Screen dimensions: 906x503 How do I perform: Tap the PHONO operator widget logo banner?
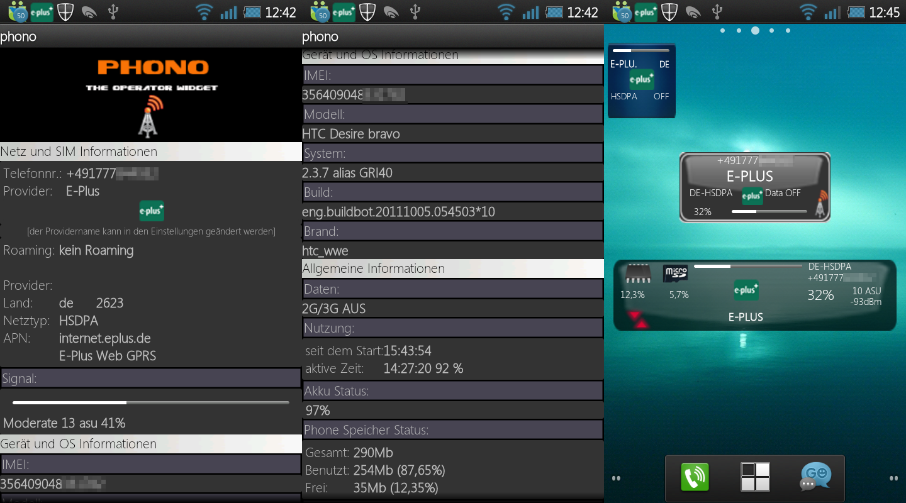[151, 94]
